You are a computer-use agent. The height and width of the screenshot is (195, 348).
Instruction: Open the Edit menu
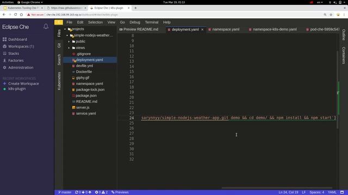pos(80,22)
